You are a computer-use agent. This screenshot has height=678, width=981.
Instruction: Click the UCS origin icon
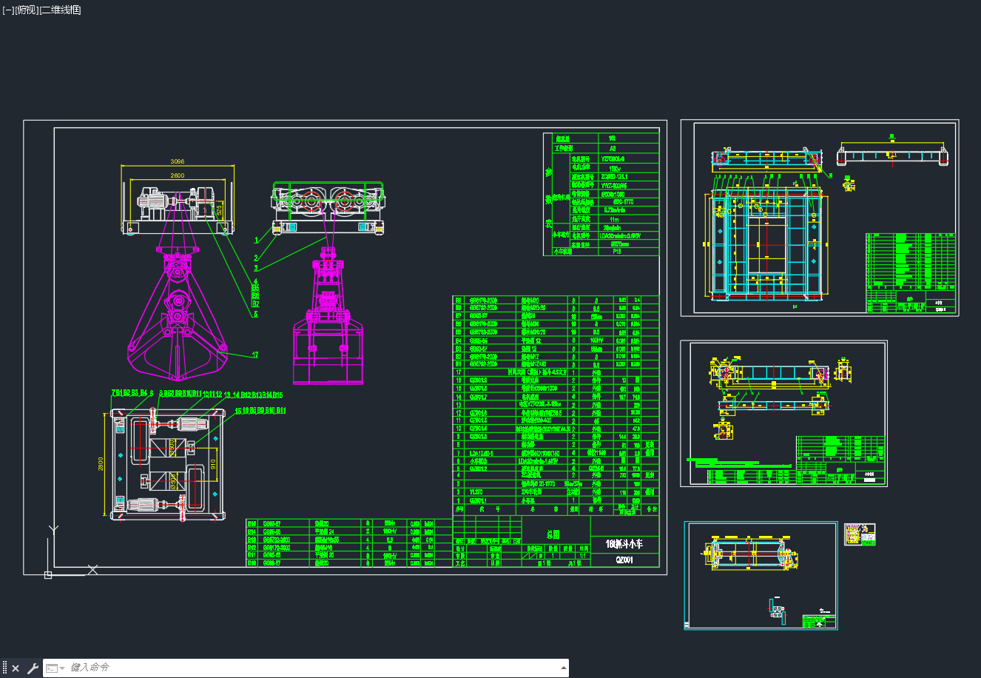(48, 574)
